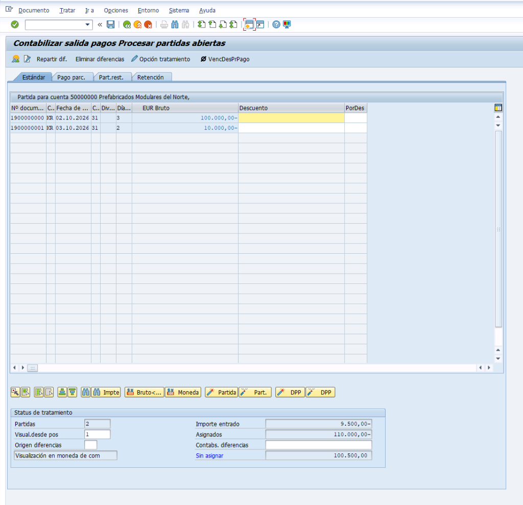
Task: Go to previous page using toolbar icon
Action: [x=212, y=25]
